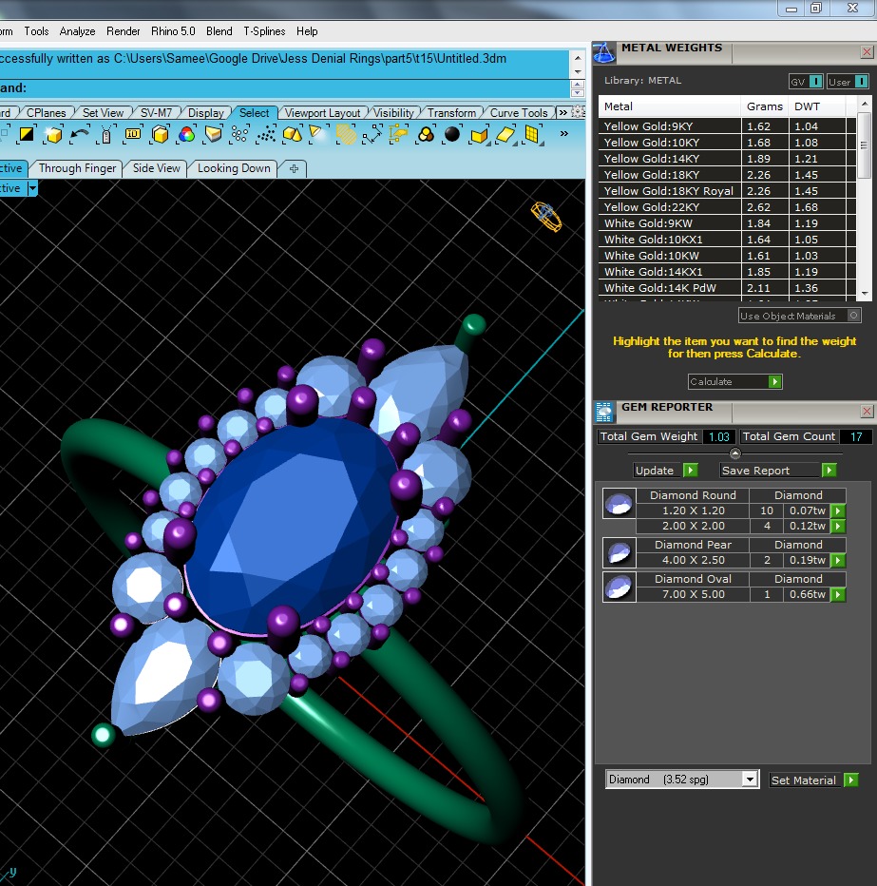Click the Diamond Round gem thumbnail
The height and width of the screenshot is (886, 877).
(619, 503)
